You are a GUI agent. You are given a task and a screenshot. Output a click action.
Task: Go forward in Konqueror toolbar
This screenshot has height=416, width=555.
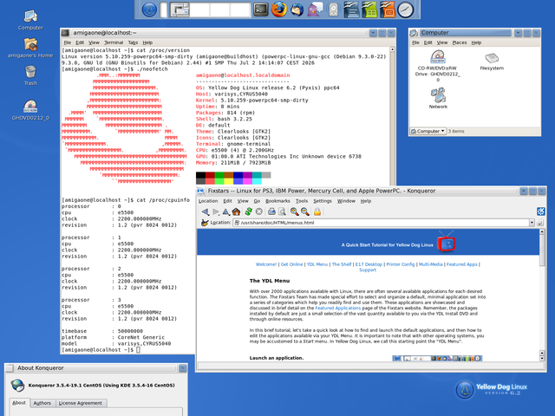216,211
